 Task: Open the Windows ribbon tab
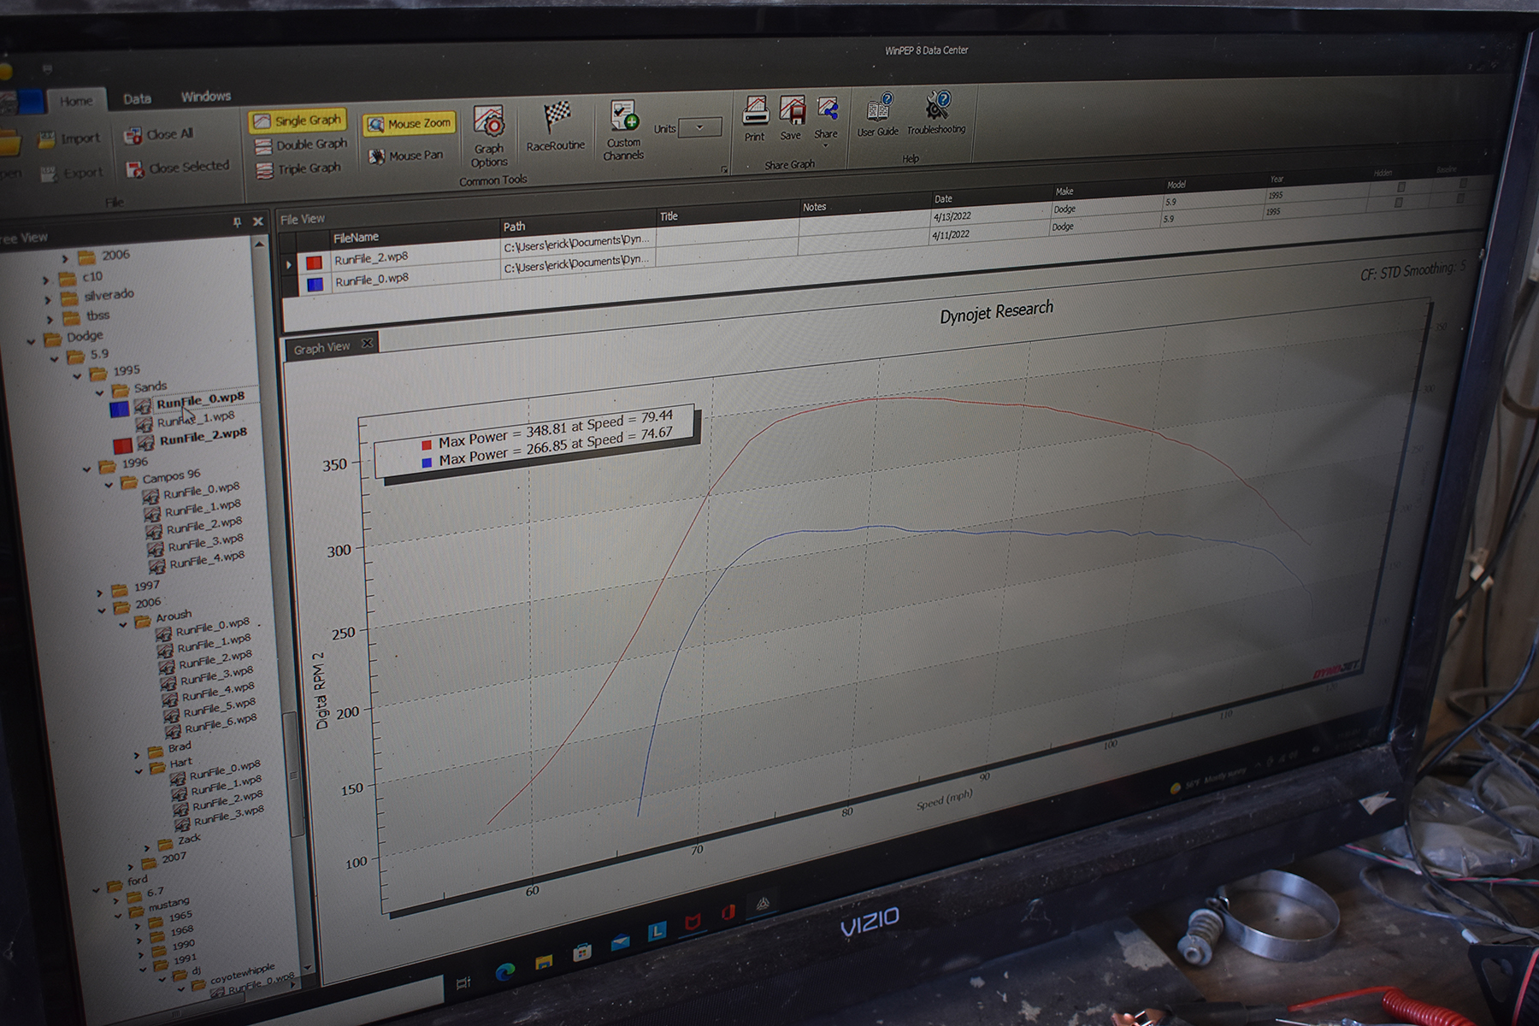pos(206,97)
